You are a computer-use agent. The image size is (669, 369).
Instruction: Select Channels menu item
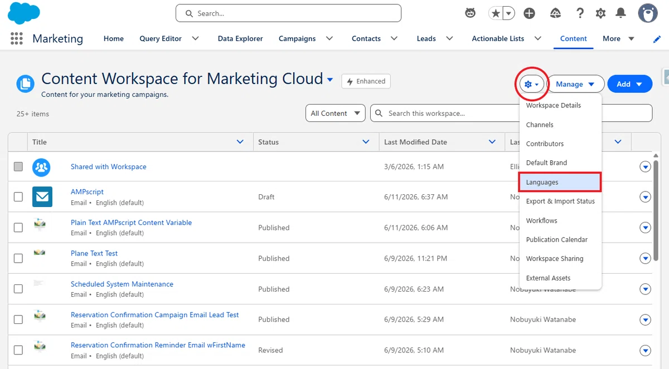560,125
